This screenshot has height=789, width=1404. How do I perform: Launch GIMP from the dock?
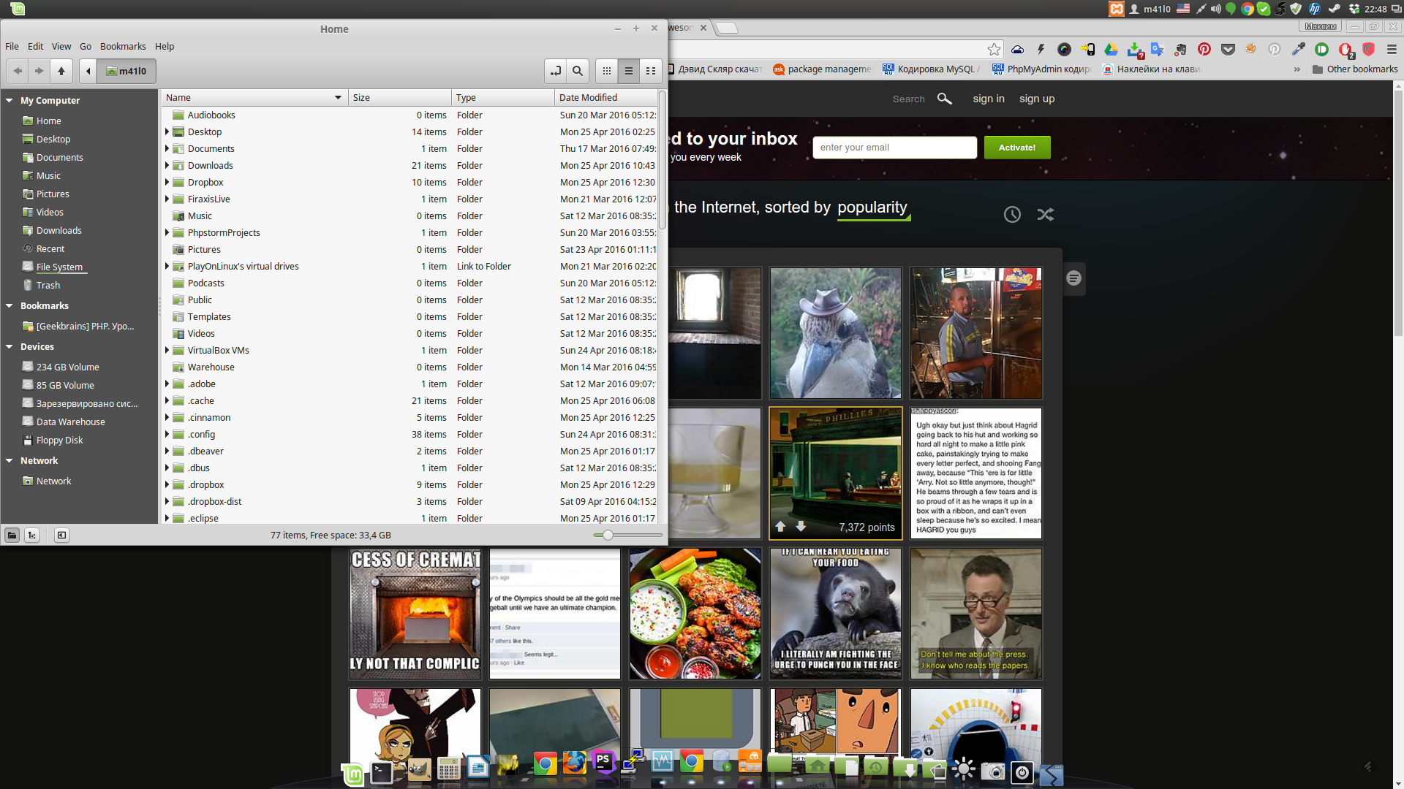point(419,770)
